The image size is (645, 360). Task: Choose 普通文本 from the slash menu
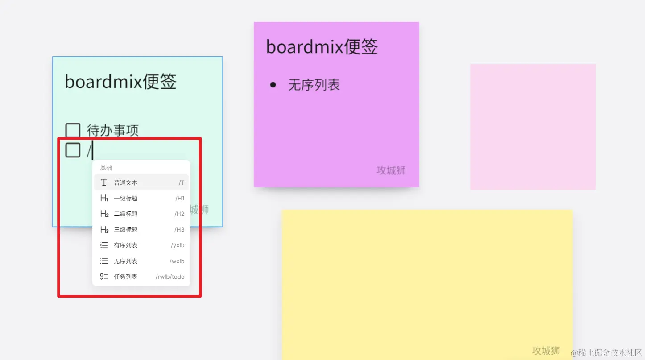coord(141,182)
